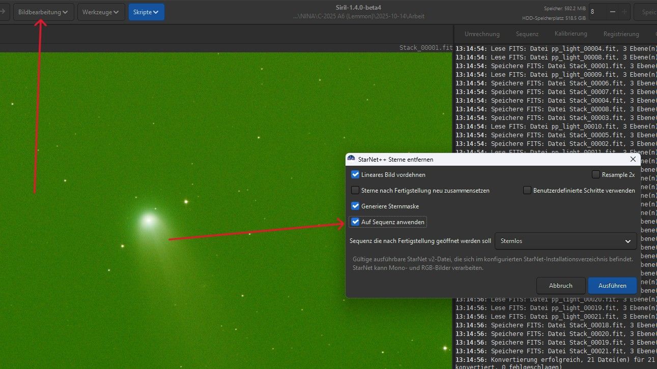The width and height of the screenshot is (657, 369).
Task: Switch to the Umrechnung tab
Action: pyautogui.click(x=482, y=34)
